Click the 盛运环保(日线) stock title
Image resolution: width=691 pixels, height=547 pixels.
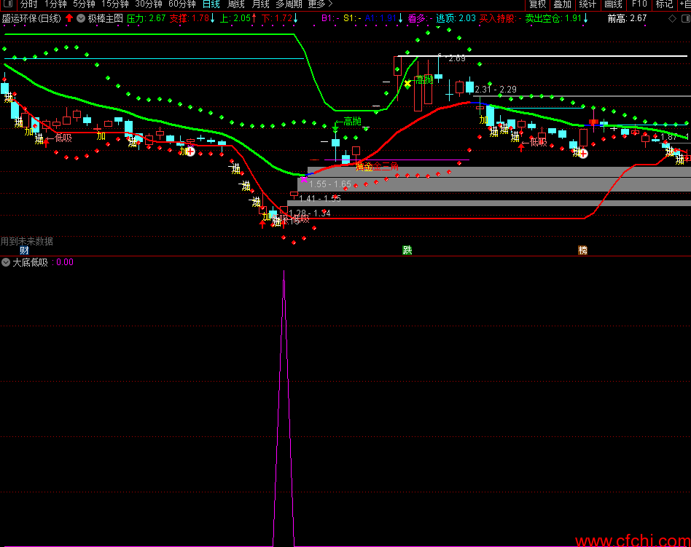click(x=31, y=18)
